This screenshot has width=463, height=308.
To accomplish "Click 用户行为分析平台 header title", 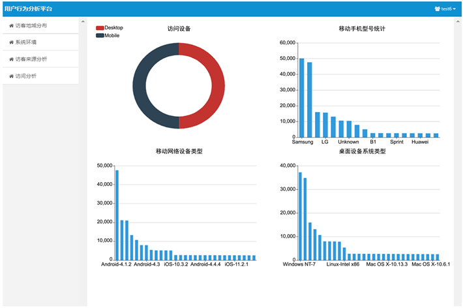I will 28,9.
